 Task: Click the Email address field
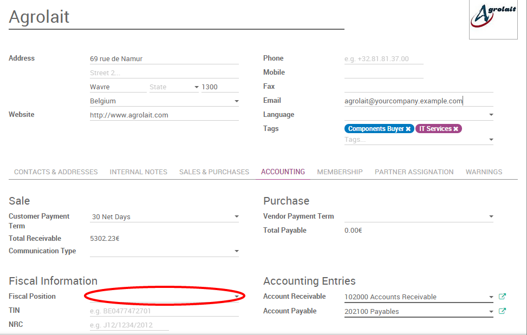[x=404, y=100]
